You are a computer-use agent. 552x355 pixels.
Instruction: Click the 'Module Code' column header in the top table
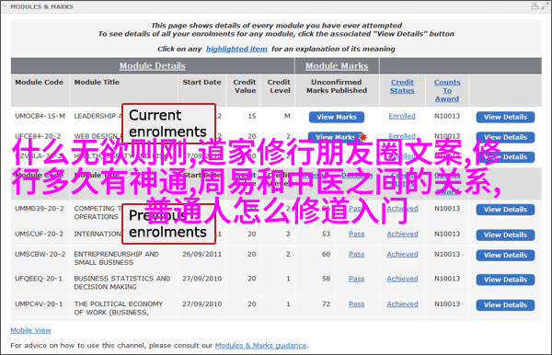coord(39,82)
